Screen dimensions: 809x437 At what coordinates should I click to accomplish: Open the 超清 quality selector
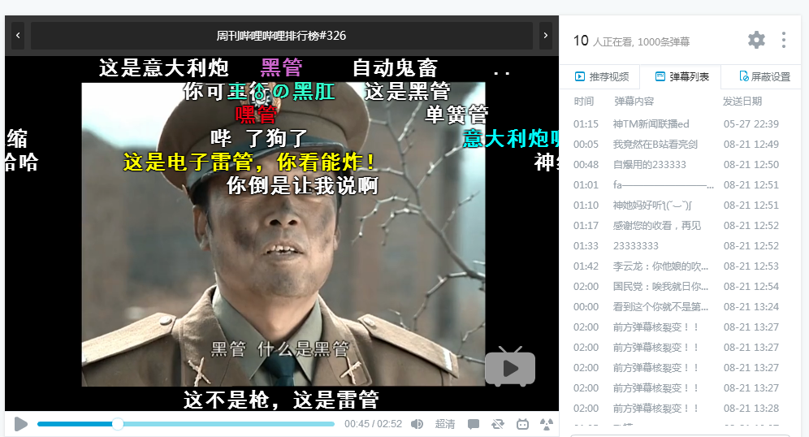[x=445, y=424]
